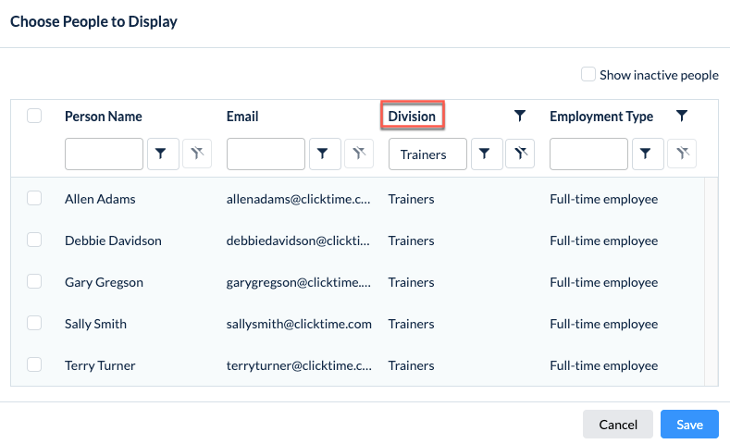This screenshot has height=444, width=730.
Task: Save the selected people
Action: [x=689, y=425]
